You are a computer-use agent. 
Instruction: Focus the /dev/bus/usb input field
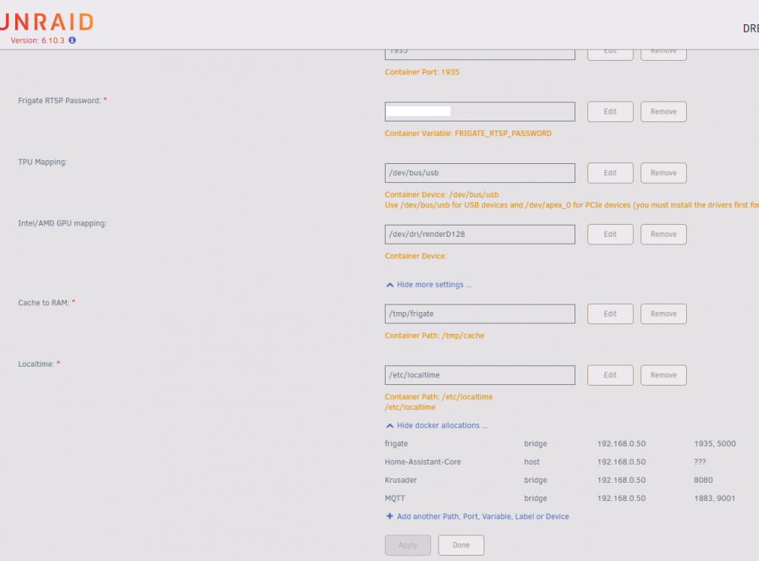(480, 173)
